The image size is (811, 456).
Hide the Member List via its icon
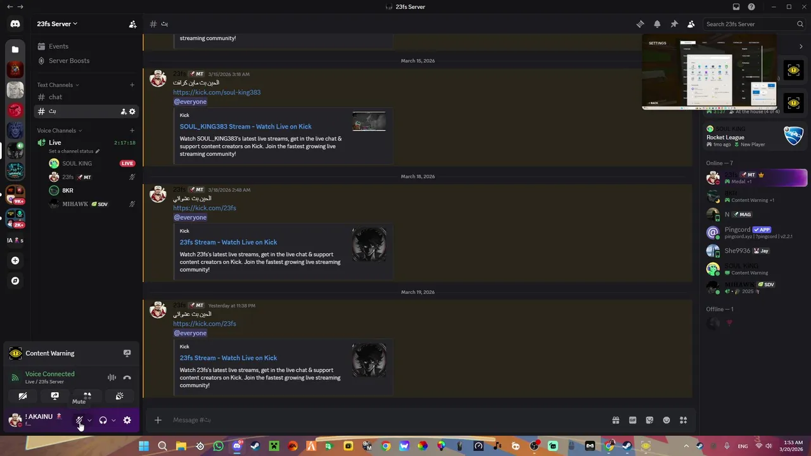pos(691,24)
